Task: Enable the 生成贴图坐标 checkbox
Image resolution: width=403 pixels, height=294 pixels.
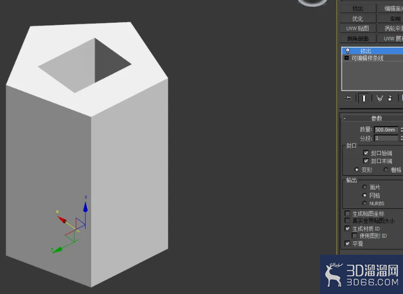Action: 347,213
